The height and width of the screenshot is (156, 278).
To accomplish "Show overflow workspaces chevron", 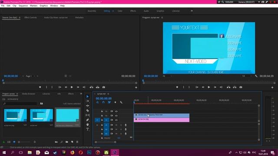I will click(192, 11).
